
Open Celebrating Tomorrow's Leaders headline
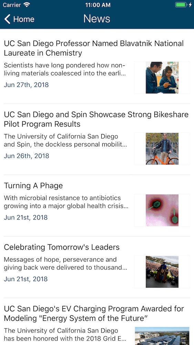pyautogui.click(x=62, y=247)
